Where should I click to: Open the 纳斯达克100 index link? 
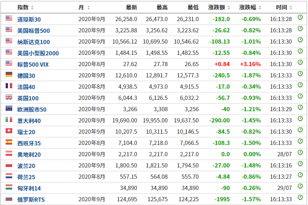point(33,42)
